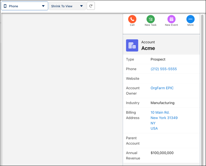This screenshot has height=166, width=206.
Task: Click the Parent Account field label
Action: [x=133, y=141]
